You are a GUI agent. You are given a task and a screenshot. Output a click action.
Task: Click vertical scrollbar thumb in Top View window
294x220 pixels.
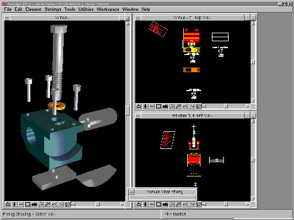(253, 62)
